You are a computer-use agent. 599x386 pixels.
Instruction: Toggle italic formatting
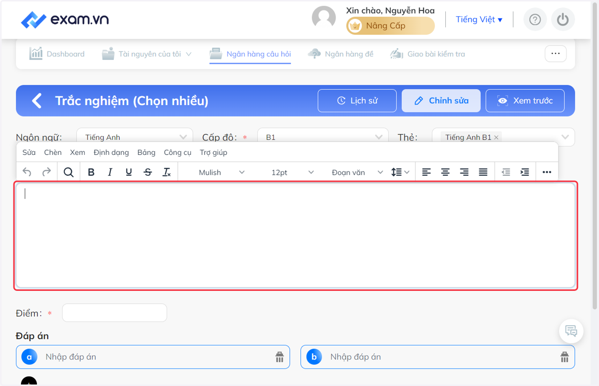tap(110, 172)
